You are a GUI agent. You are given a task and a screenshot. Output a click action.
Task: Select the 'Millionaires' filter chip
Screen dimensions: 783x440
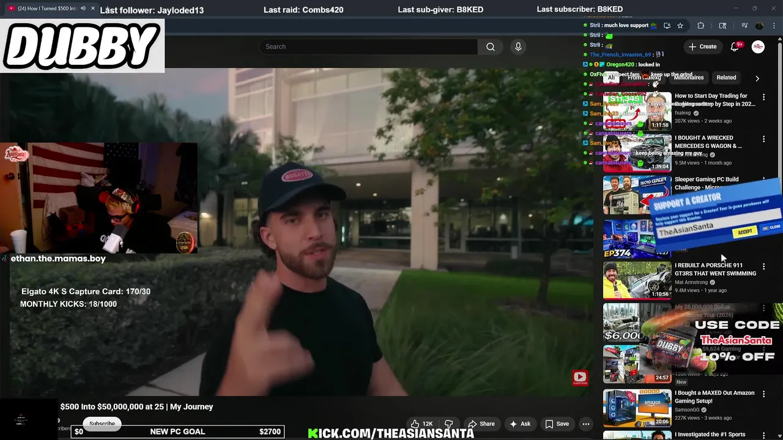[689, 78]
